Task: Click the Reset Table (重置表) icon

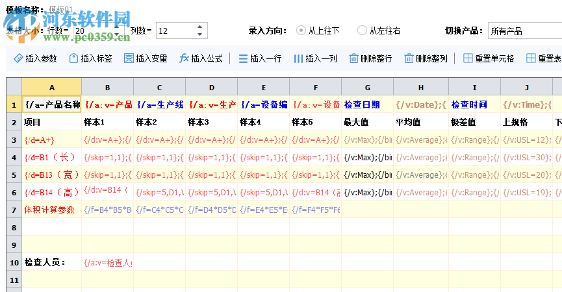Action: [531, 58]
